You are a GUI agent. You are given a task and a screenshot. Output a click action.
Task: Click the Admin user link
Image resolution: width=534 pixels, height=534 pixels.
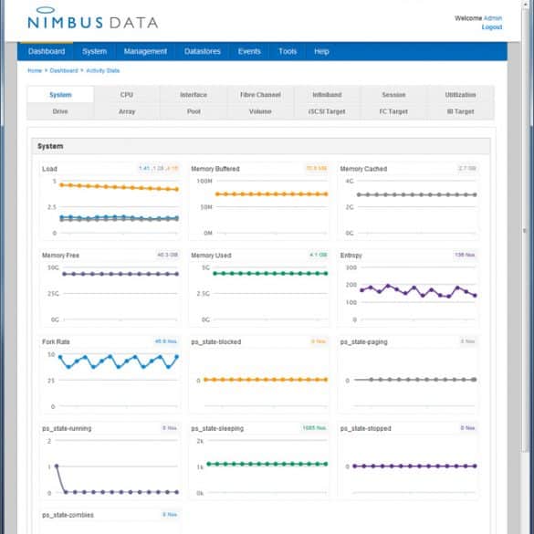492,18
